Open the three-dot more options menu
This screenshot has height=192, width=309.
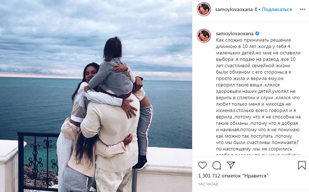[303, 9]
